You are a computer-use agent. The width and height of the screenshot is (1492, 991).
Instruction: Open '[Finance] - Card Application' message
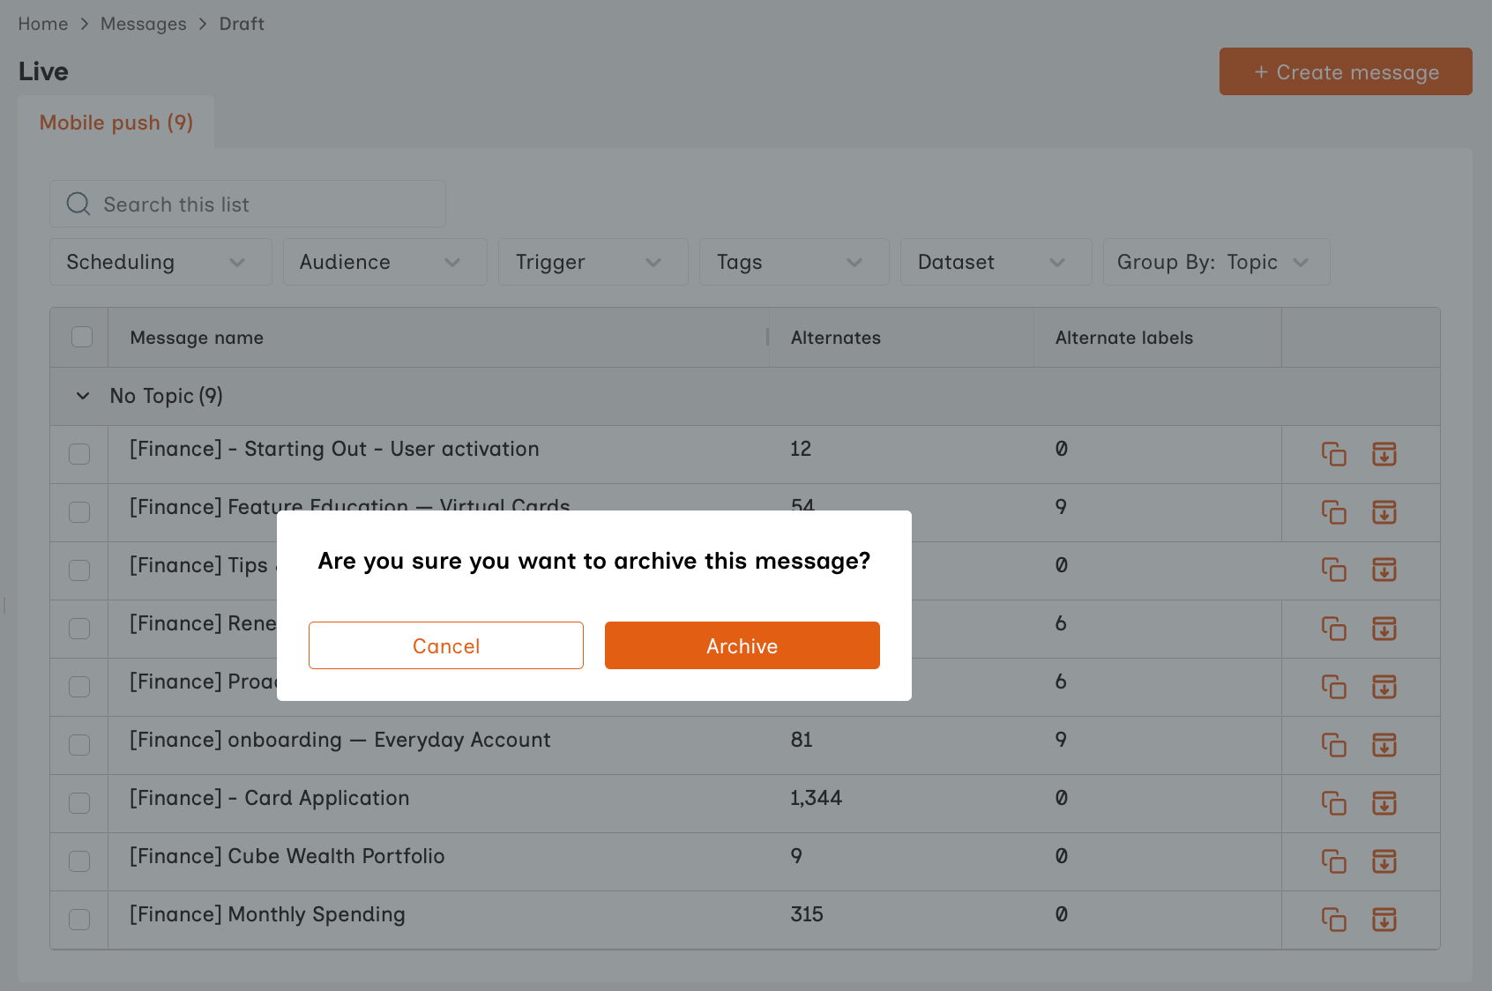[x=269, y=798]
